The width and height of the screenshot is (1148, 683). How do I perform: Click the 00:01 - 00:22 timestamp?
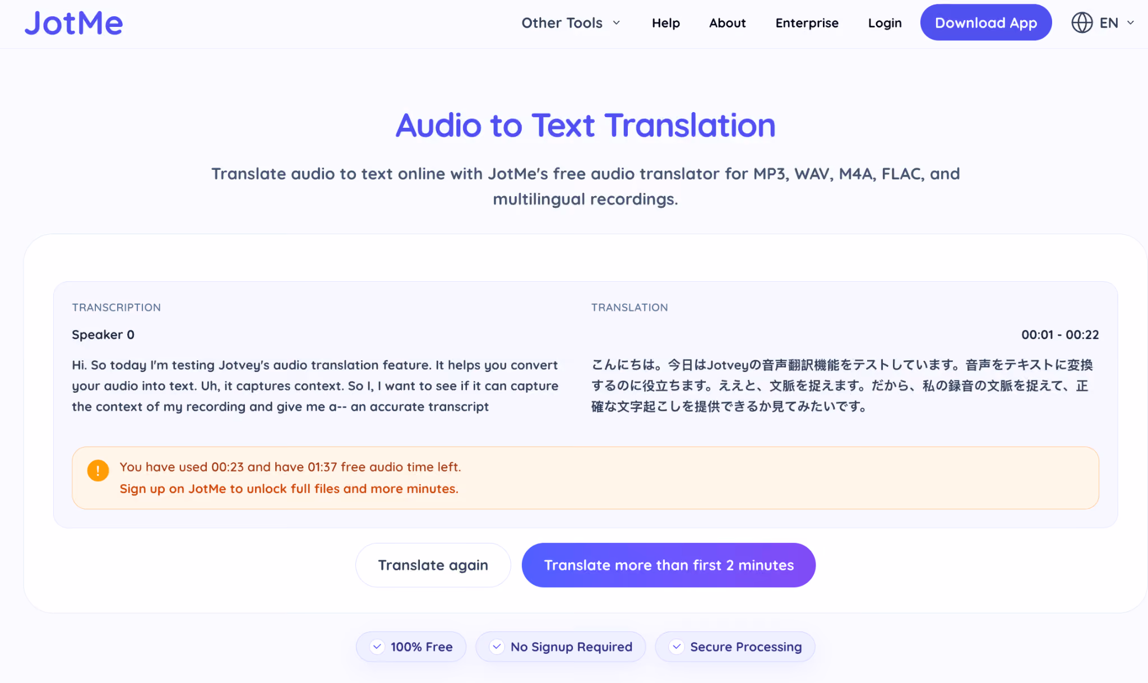[x=1059, y=334]
